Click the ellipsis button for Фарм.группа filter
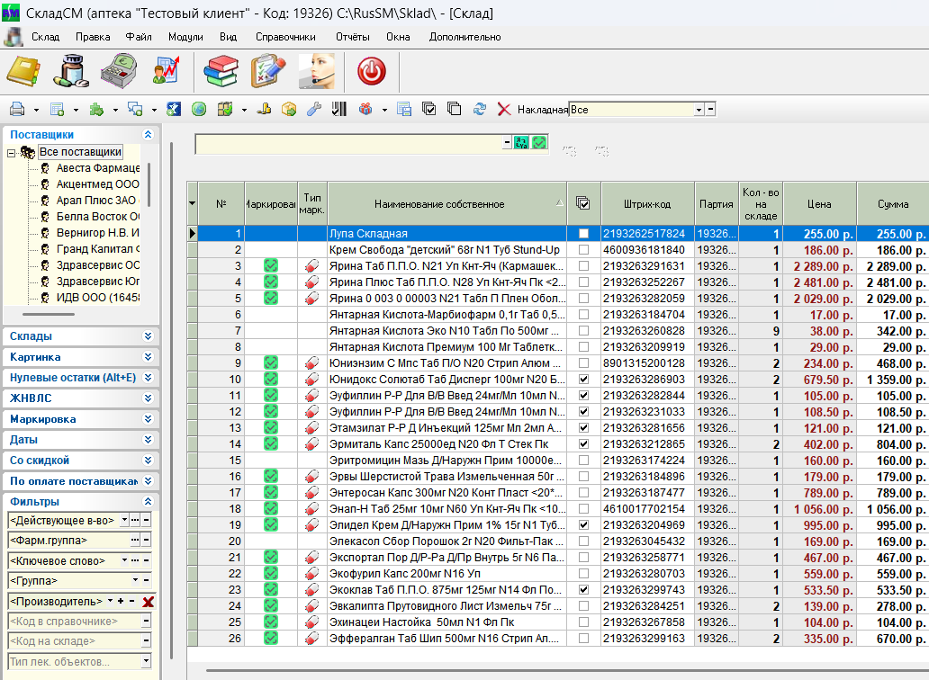 click(x=135, y=541)
